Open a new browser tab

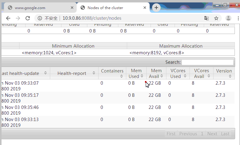(156, 8)
